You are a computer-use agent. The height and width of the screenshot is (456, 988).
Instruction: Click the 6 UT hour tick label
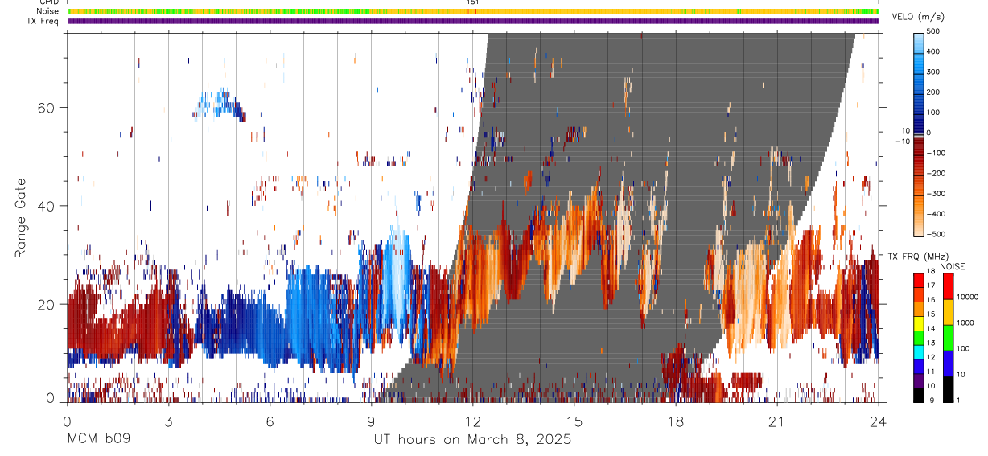click(x=270, y=421)
